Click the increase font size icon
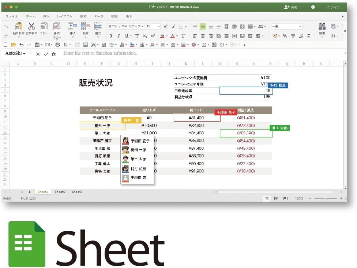 (166, 27)
